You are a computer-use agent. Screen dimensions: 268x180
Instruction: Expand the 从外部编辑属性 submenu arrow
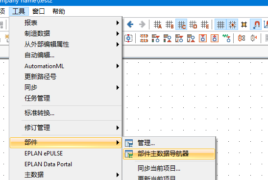(118, 45)
